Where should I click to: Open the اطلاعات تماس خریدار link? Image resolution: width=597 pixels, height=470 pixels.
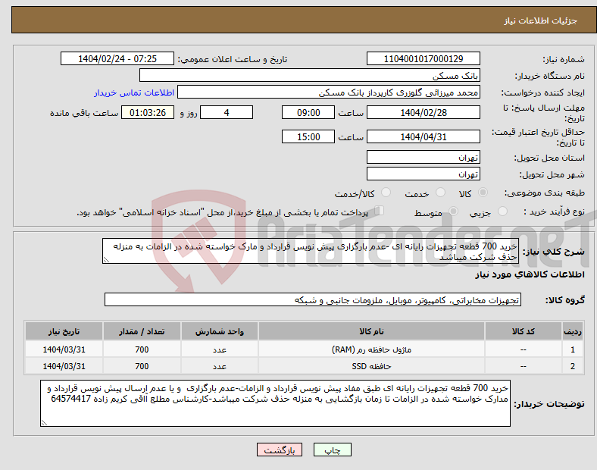point(134,92)
